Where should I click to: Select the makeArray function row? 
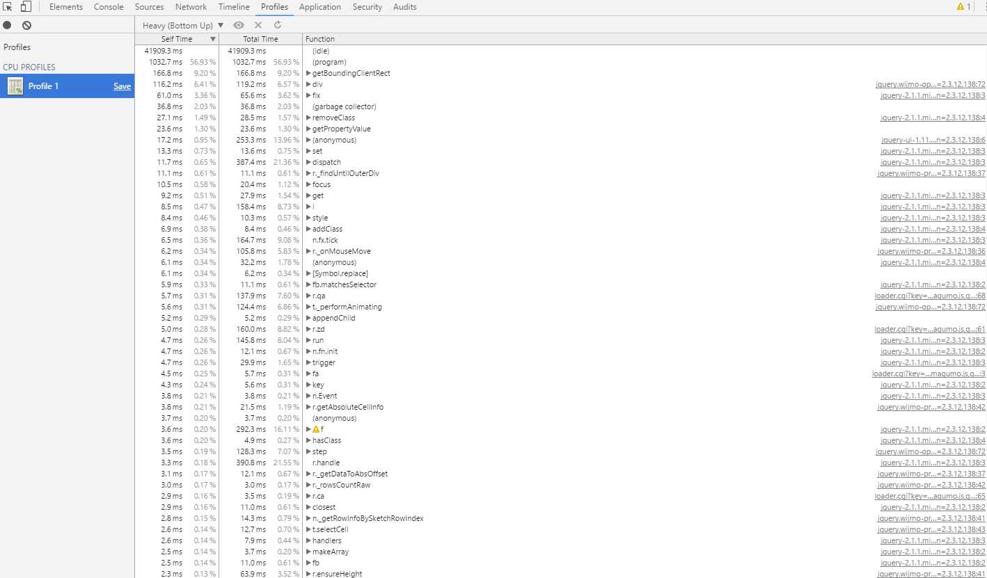click(561, 552)
